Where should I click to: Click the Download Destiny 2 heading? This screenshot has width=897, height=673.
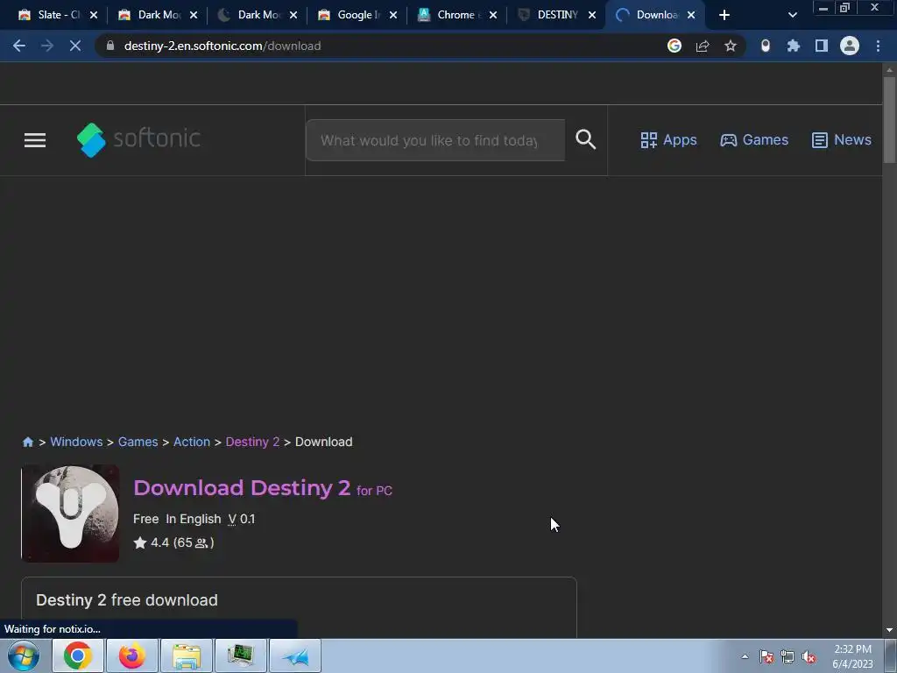(x=263, y=488)
